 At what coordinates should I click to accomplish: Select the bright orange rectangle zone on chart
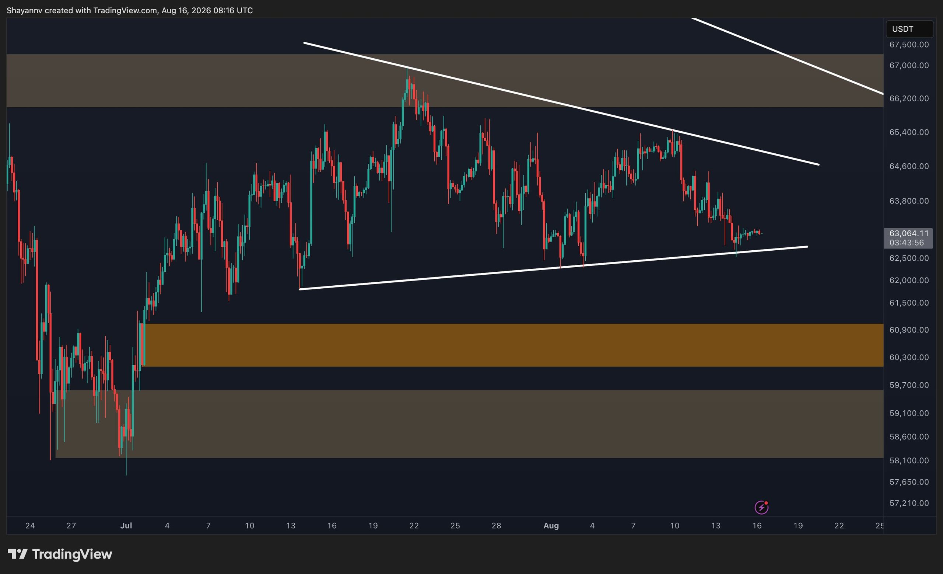514,345
